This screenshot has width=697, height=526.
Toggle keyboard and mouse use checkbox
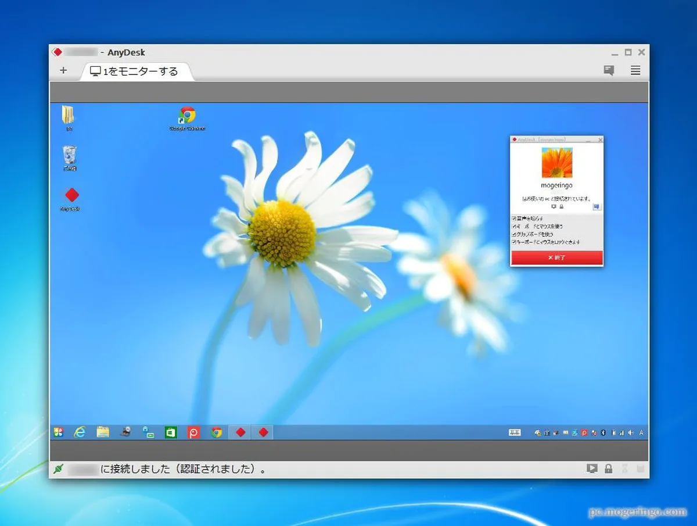(514, 226)
